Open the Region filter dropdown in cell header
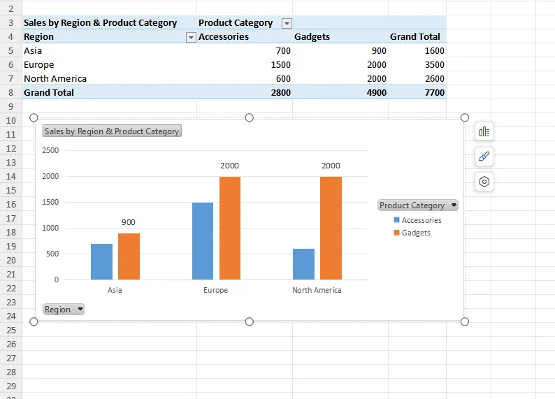 [x=191, y=37]
